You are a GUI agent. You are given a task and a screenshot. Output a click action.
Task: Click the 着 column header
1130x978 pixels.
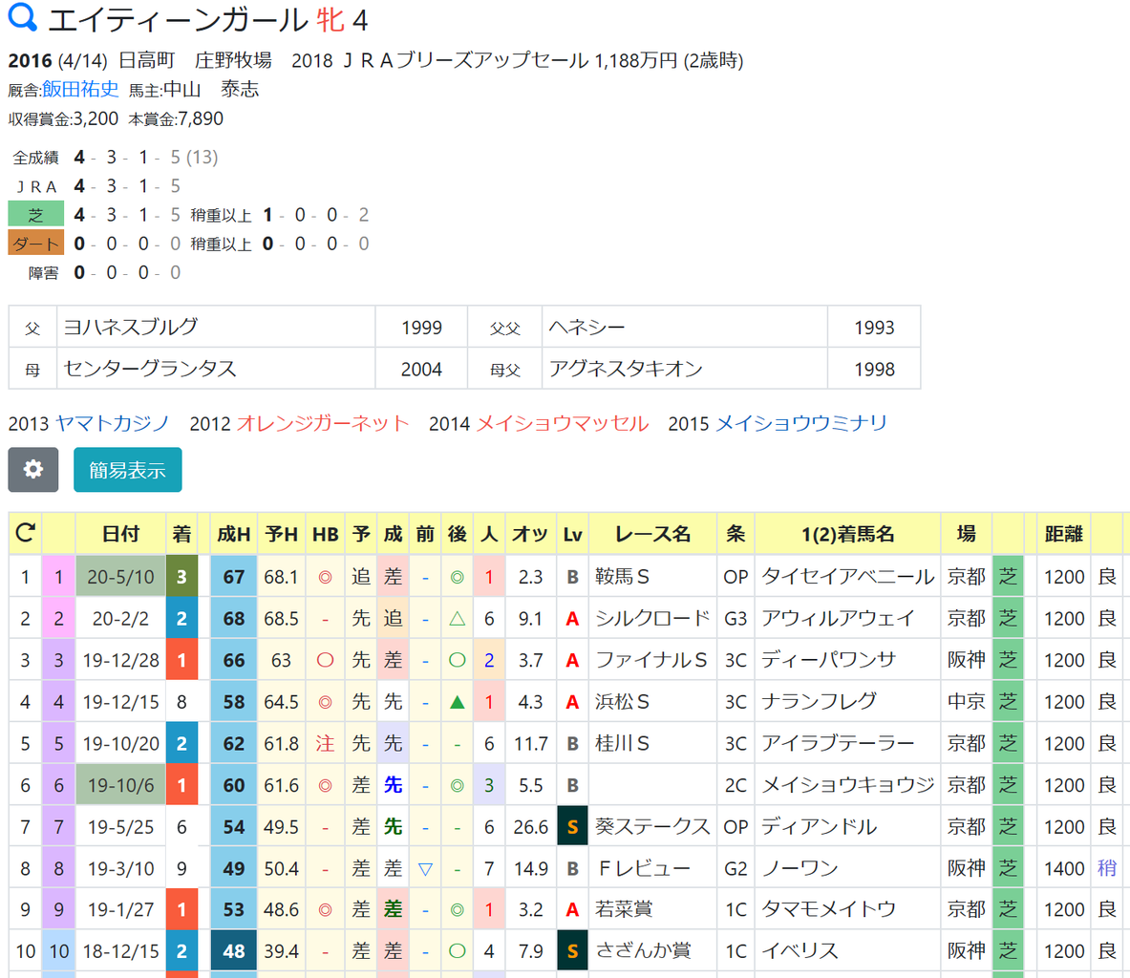pyautogui.click(x=181, y=534)
